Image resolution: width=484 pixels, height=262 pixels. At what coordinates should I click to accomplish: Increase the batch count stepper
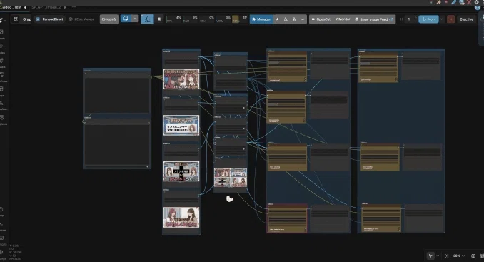pos(415,17)
